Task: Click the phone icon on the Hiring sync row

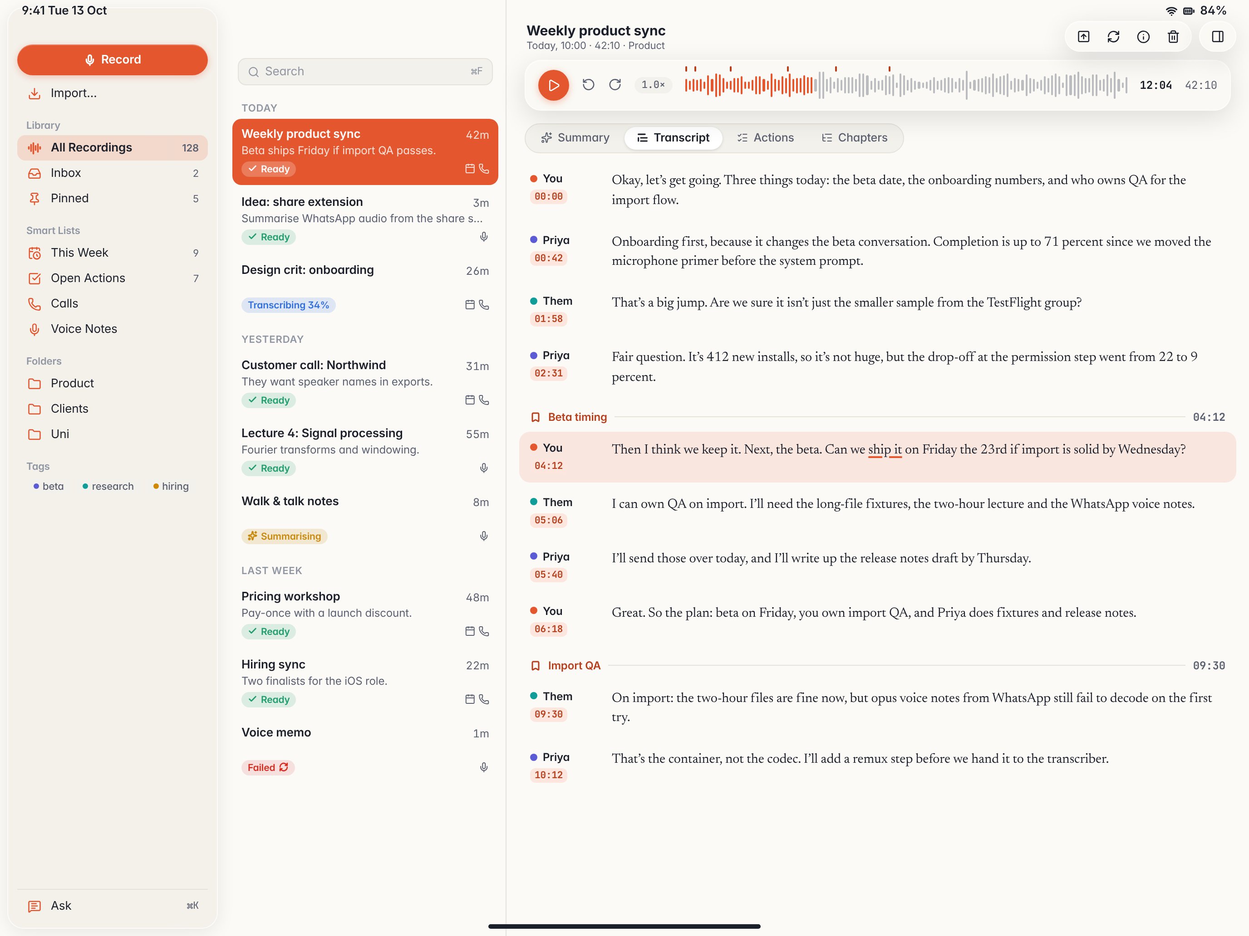Action: point(484,700)
